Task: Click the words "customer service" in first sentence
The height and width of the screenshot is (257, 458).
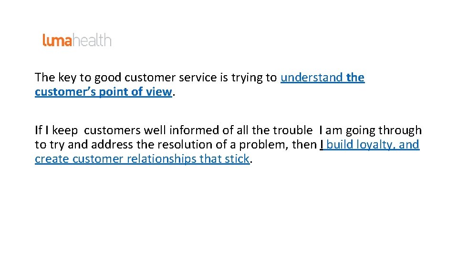Action: (x=171, y=78)
